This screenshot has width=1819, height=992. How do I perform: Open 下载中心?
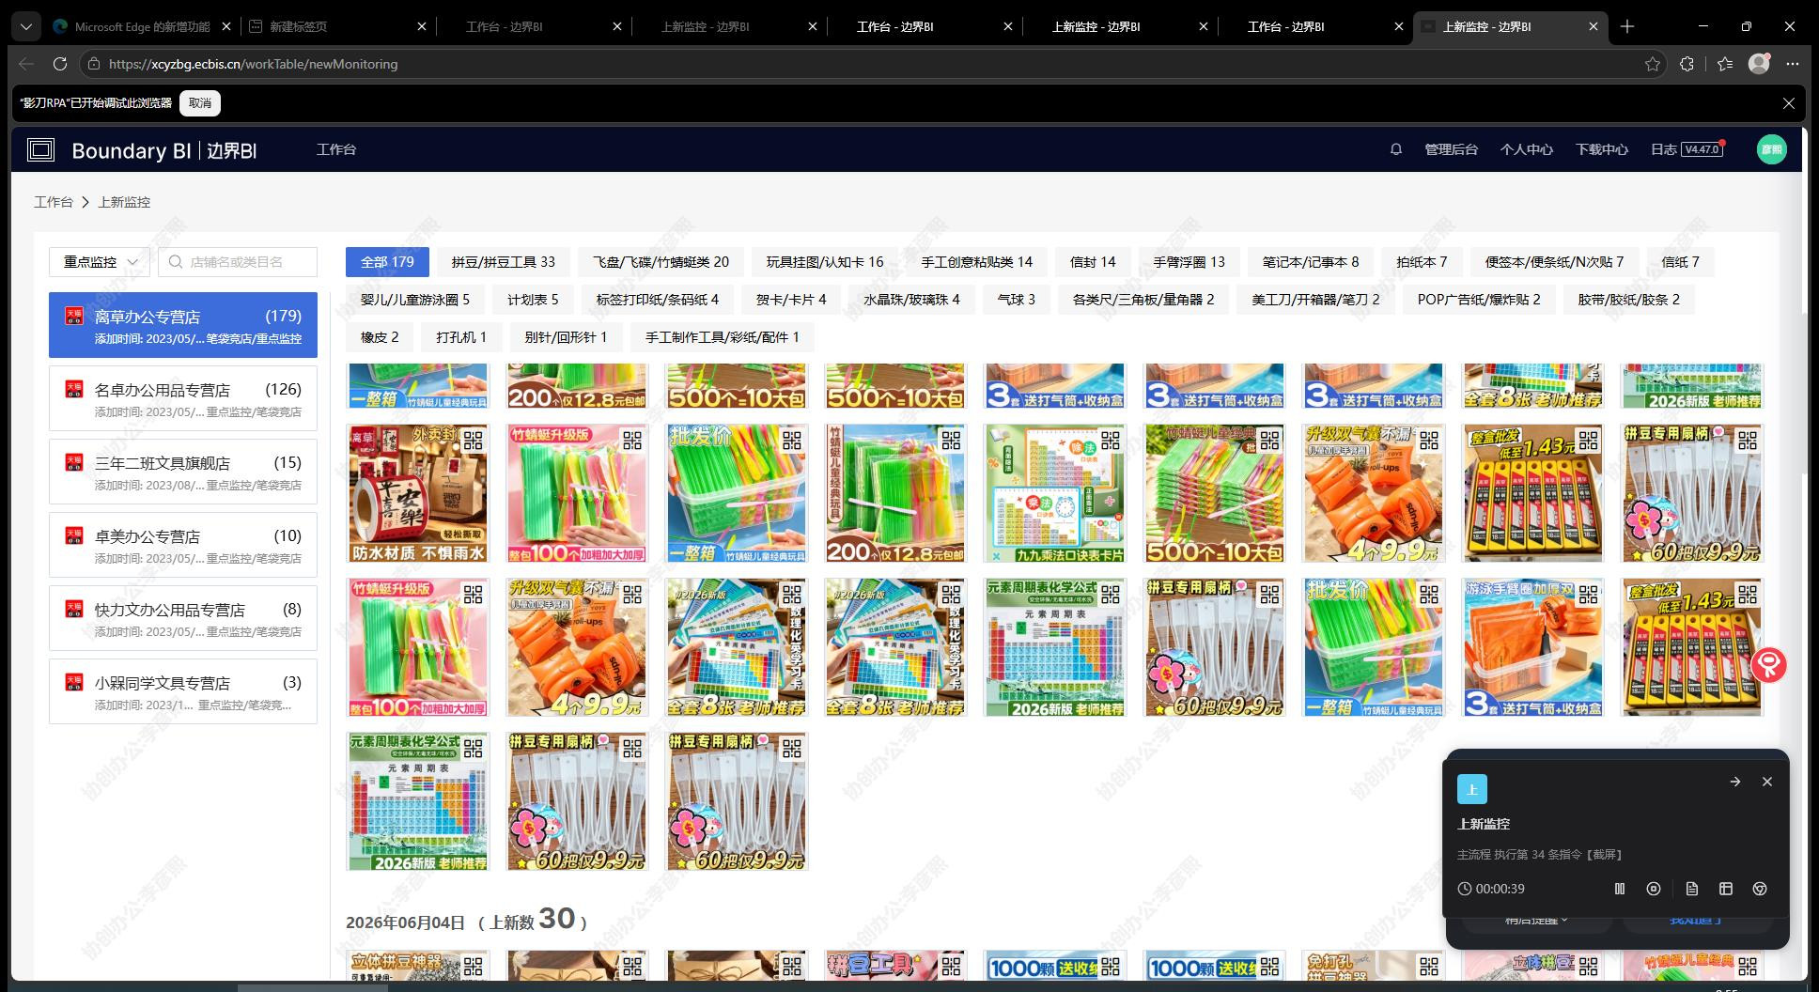pos(1602,149)
